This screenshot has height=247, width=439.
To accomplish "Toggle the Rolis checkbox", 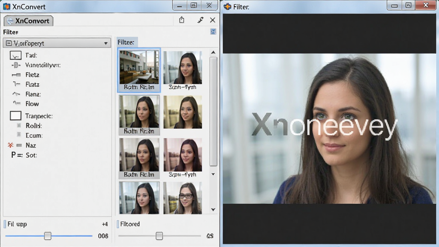I will click(x=19, y=126).
